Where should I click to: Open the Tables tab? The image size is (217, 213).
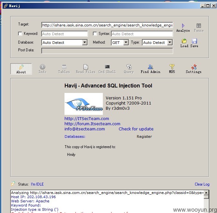[64, 69]
